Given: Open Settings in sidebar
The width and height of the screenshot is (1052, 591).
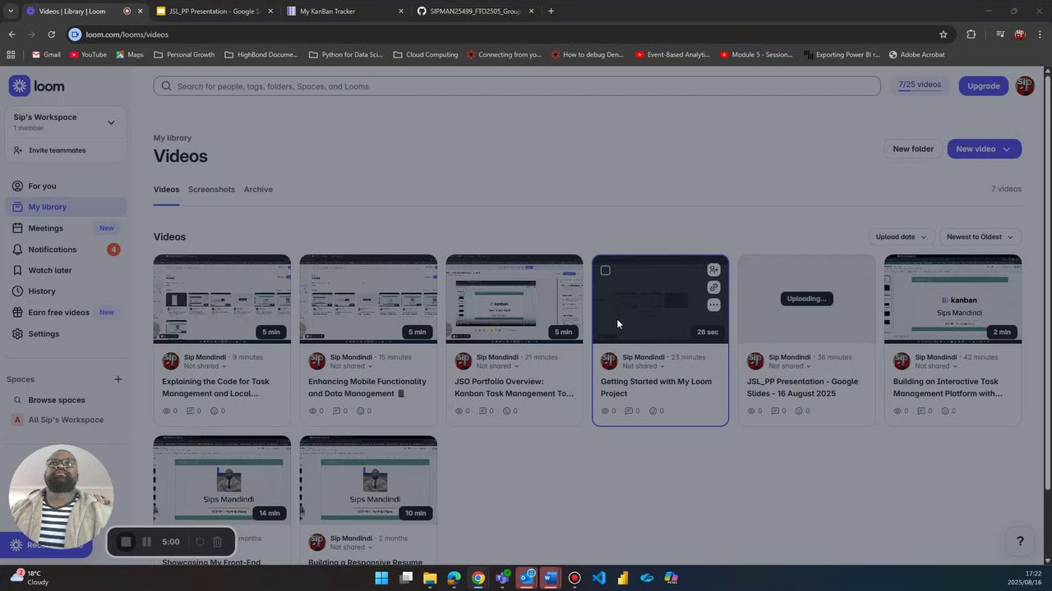Looking at the screenshot, I should click(x=66, y=334).
